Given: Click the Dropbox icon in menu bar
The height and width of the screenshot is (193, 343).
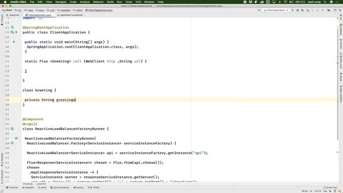Looking at the screenshot, I should click(x=250, y=2).
